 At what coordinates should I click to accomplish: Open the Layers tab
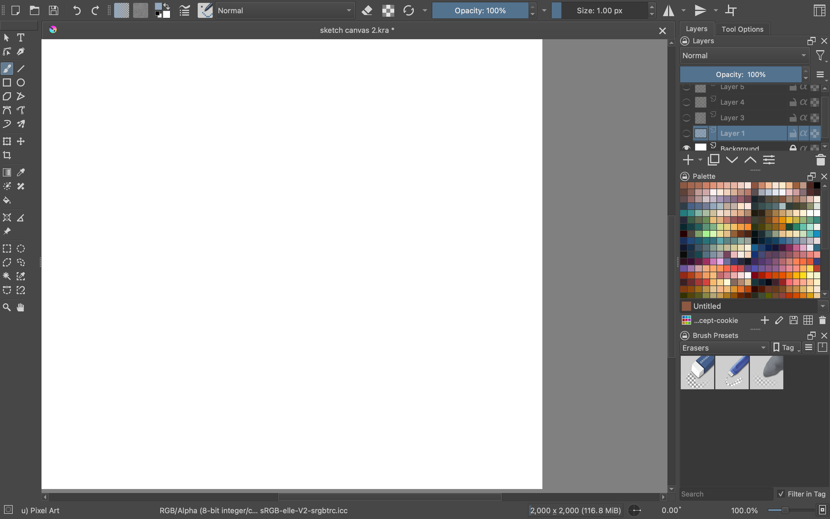tap(696, 29)
